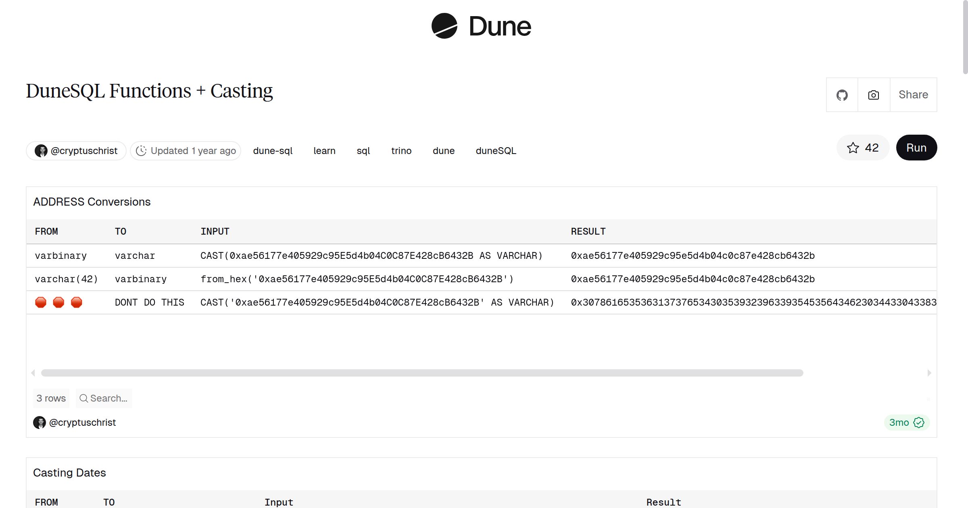Click the Share button
This screenshot has height=508, width=968.
coord(913,95)
